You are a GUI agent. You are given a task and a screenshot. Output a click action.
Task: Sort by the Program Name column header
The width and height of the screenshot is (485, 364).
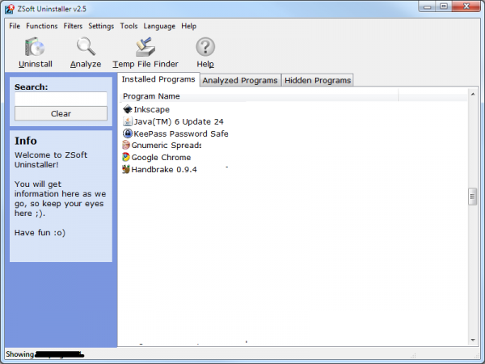click(259, 96)
